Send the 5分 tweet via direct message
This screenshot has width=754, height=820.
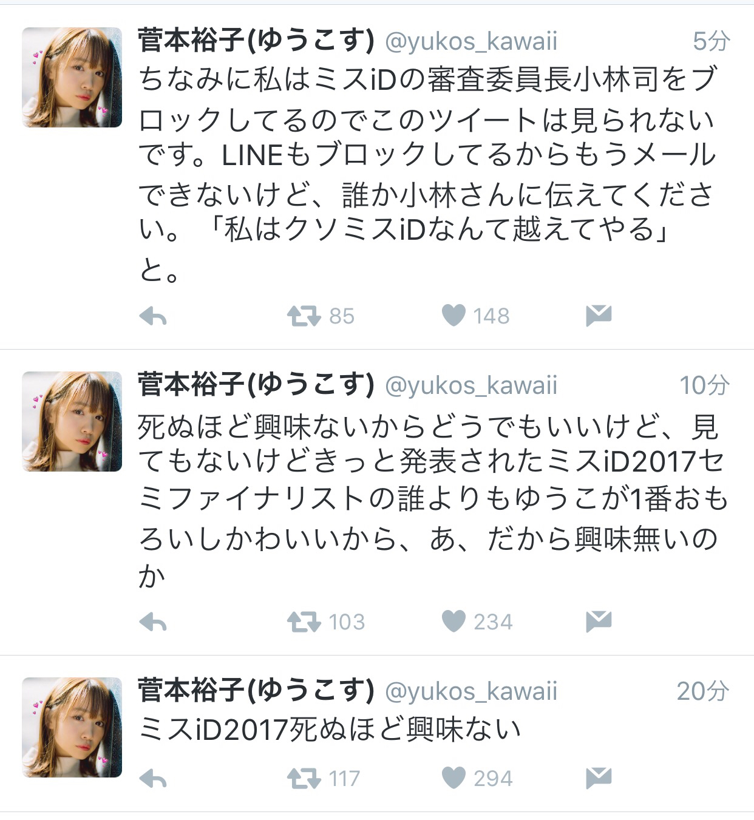pos(599,316)
